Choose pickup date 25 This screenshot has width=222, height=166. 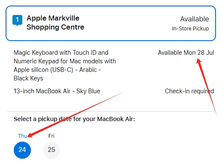click(52, 150)
